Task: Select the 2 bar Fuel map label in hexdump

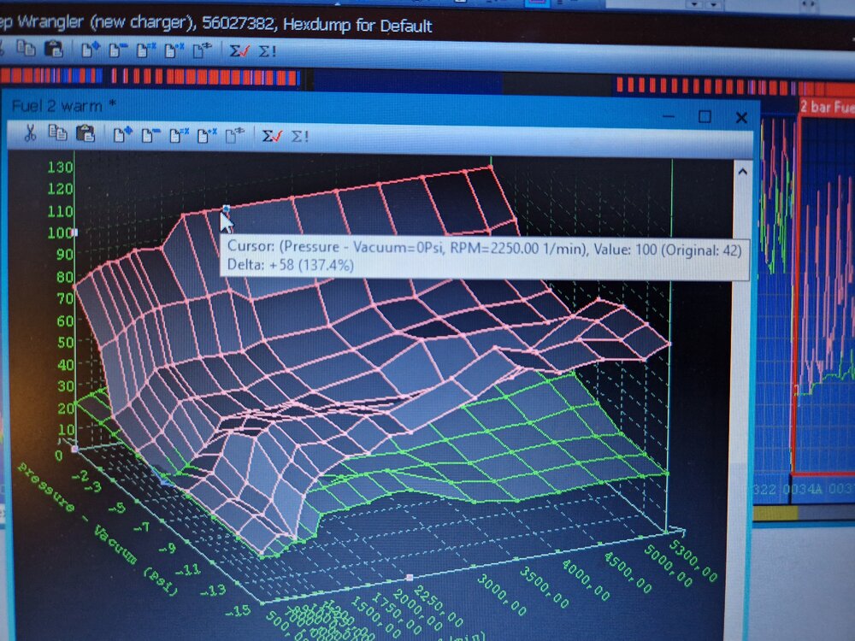Action: pos(827,107)
